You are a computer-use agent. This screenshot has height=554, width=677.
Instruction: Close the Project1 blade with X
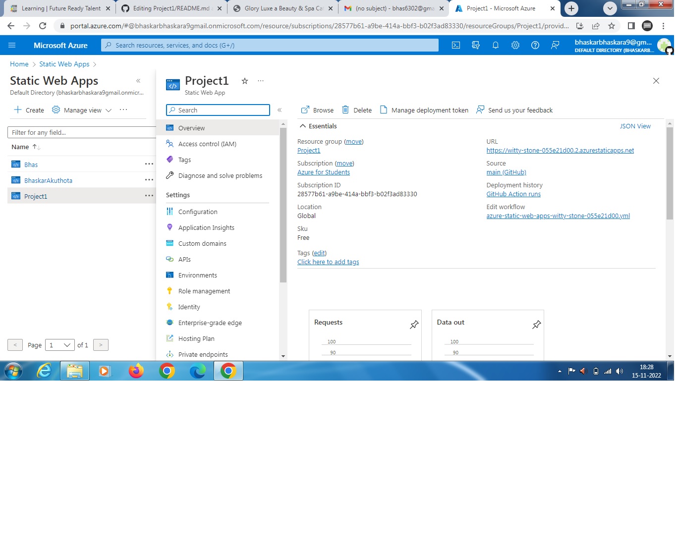(x=656, y=81)
